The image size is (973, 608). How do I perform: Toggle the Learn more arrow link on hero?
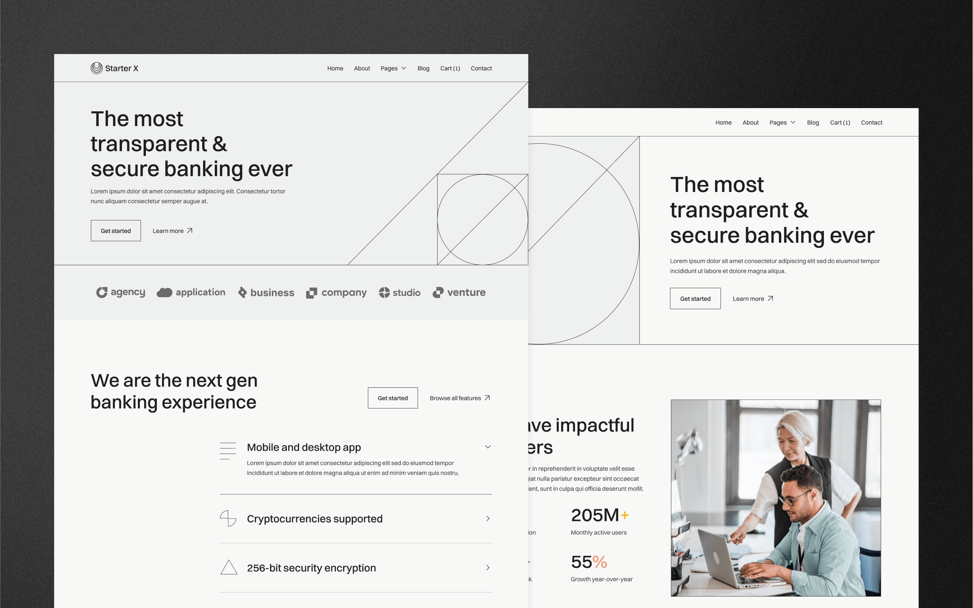click(x=172, y=231)
